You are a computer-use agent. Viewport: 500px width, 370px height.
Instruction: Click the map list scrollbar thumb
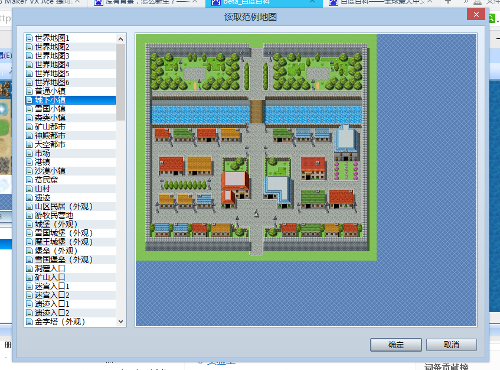point(120,82)
